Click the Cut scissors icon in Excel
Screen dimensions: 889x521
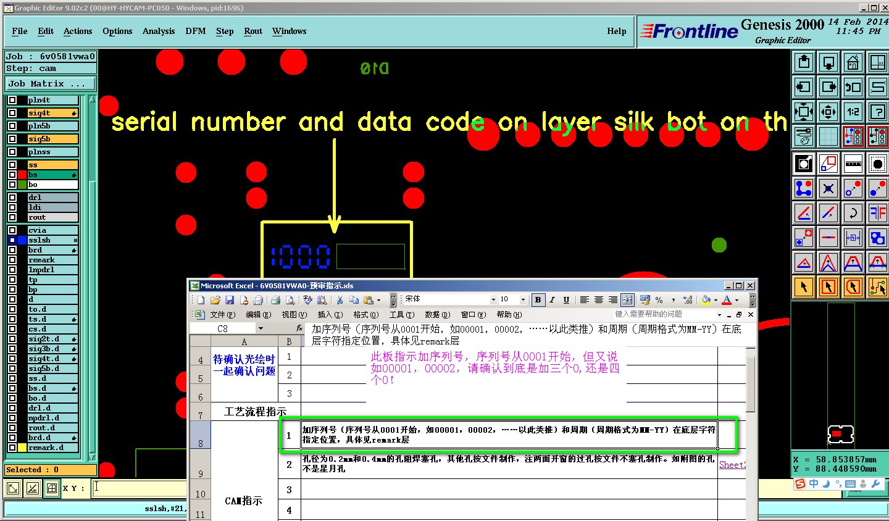(340, 300)
